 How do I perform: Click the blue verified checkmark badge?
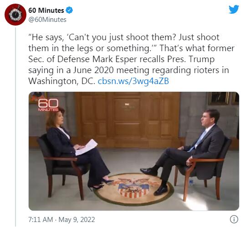(x=69, y=11)
